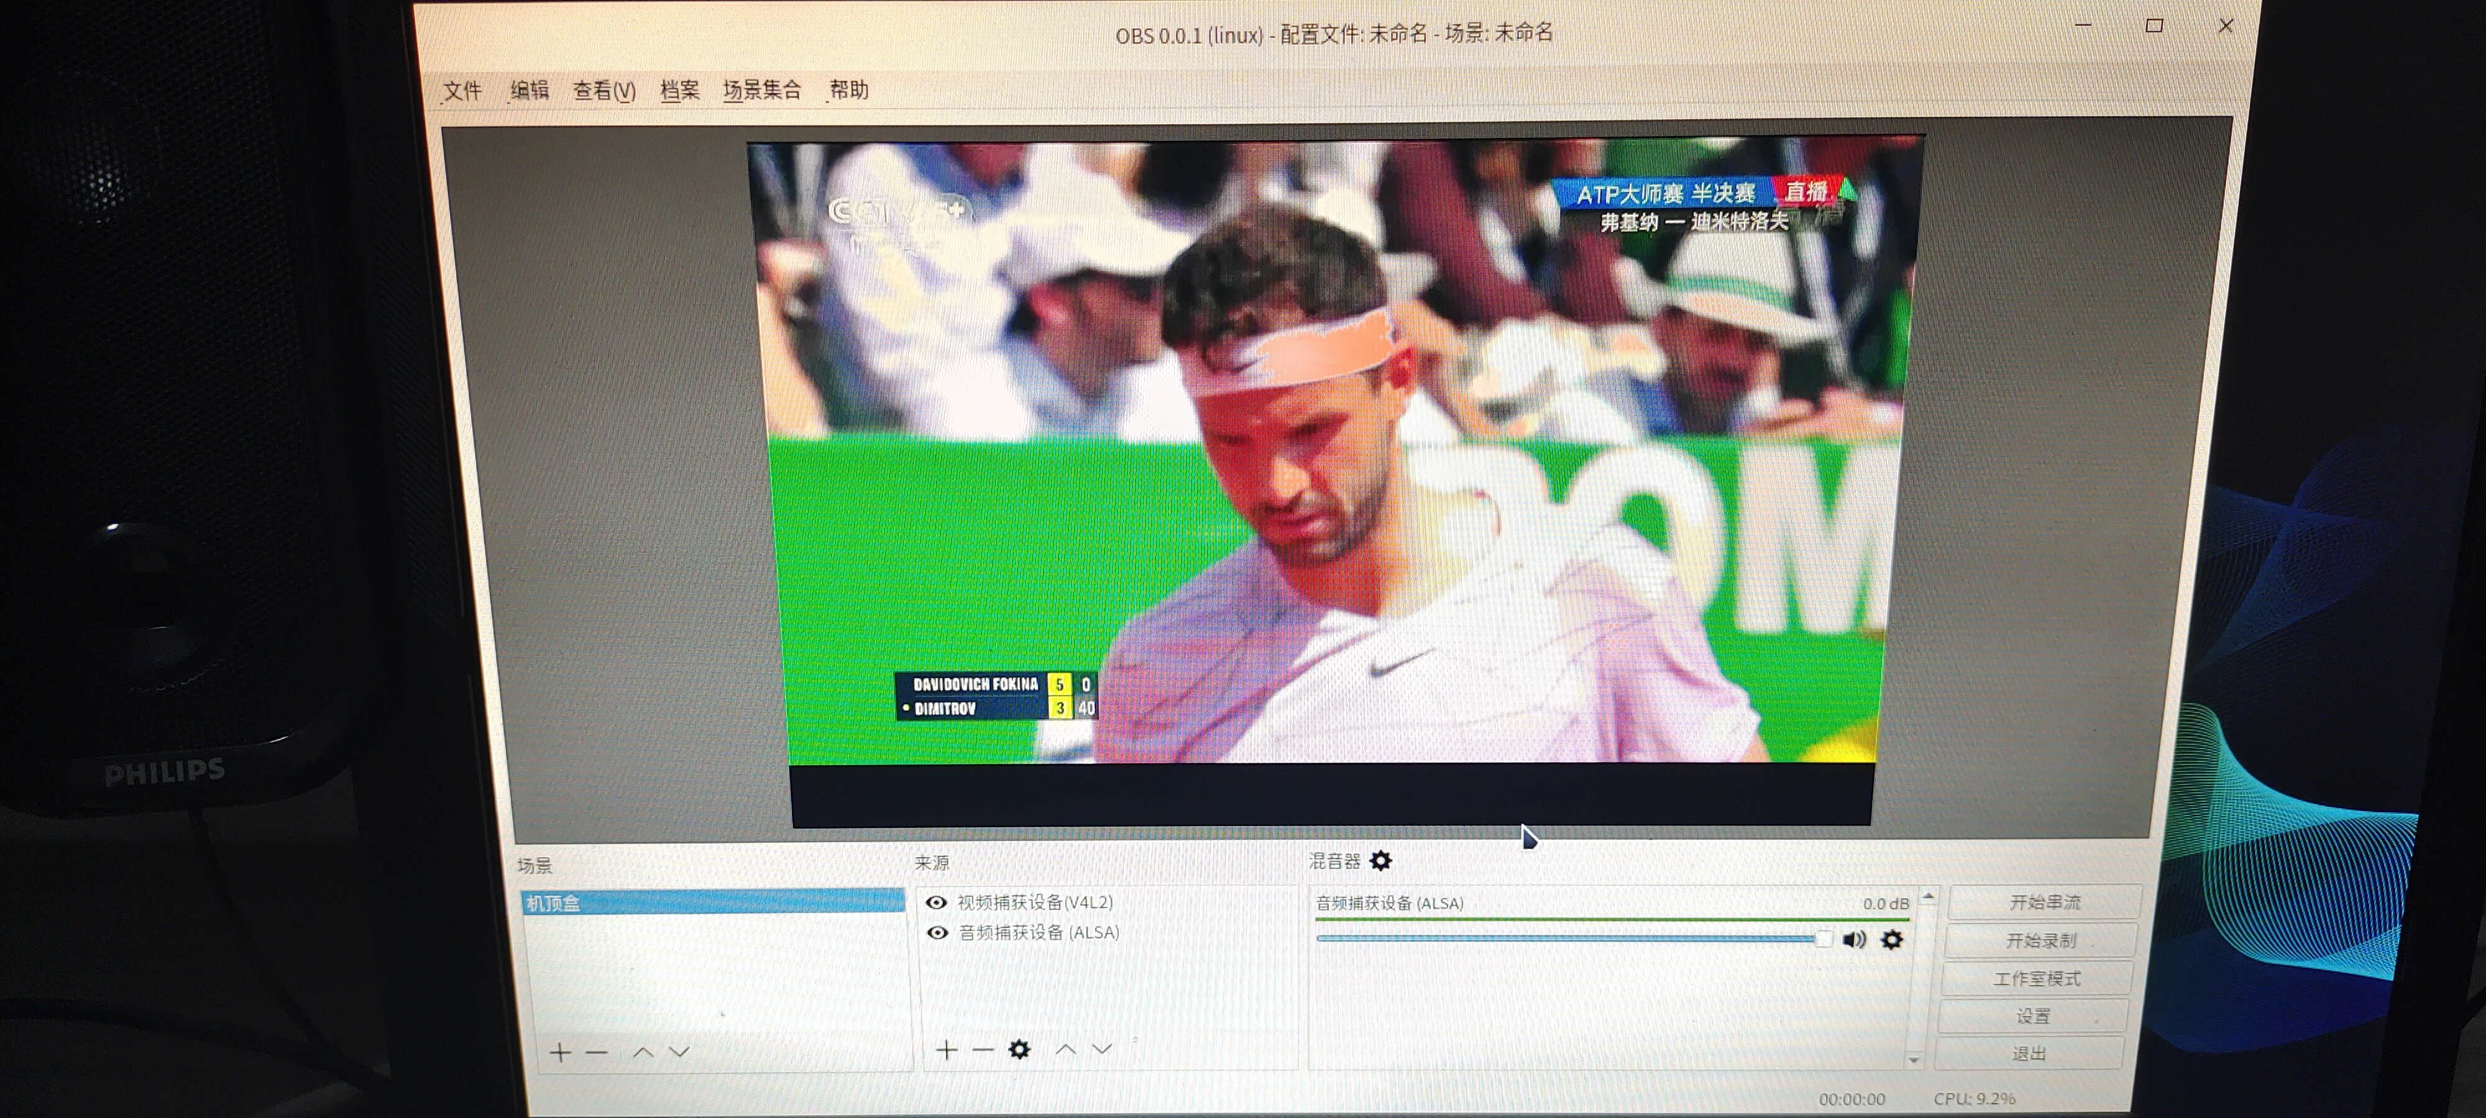Add a new scene with plus icon

[560, 1052]
